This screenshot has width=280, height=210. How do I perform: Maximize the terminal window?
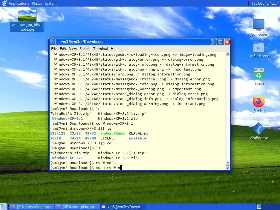coord(221,42)
